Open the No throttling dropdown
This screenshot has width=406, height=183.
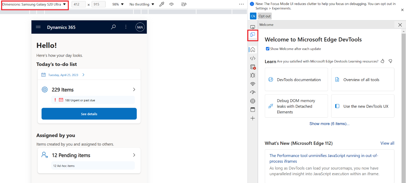pos(142,4)
